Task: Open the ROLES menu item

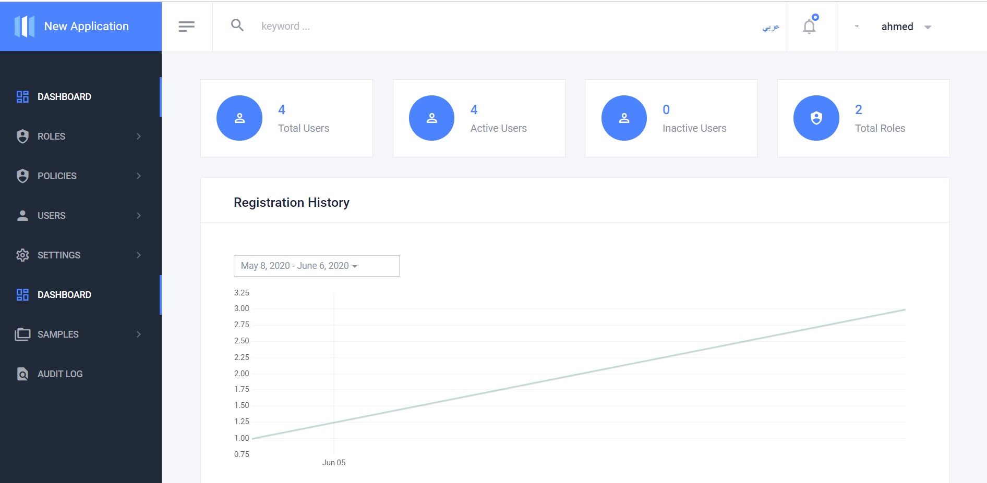Action: (x=81, y=137)
